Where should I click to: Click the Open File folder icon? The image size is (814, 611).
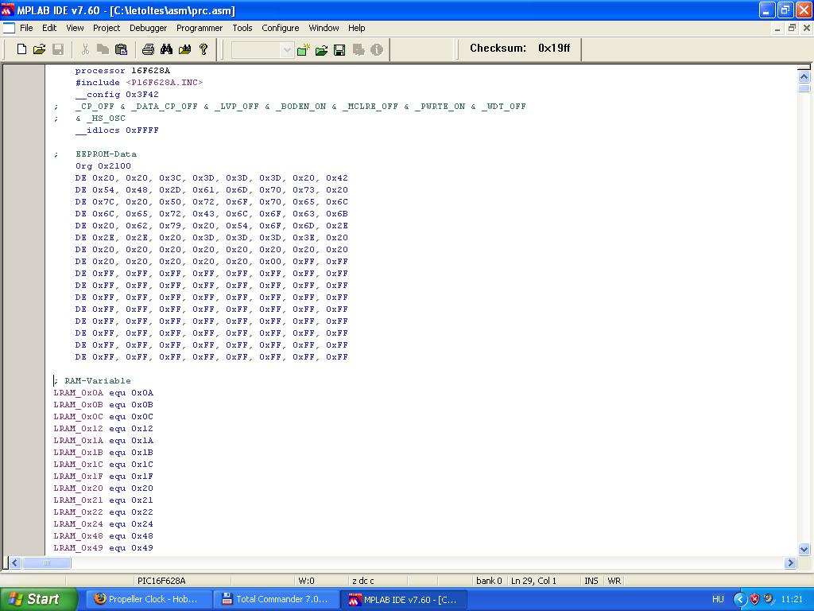(39, 49)
